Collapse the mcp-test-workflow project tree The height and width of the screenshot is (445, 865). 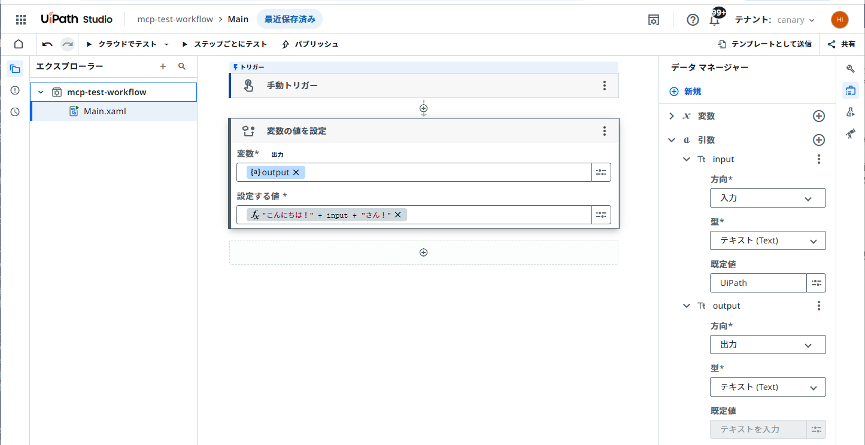coord(41,92)
